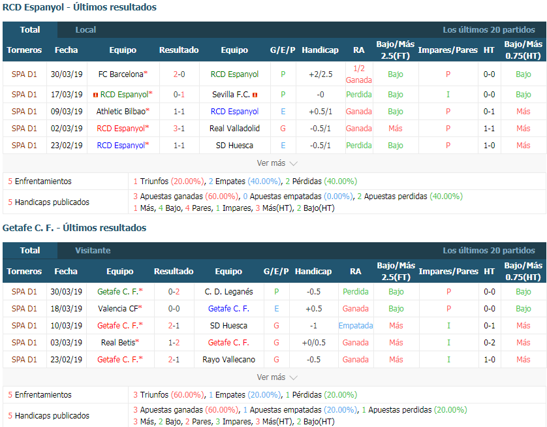547x427 pixels.
Task: Select the Total tab in Getafe C. F. results
Action: [30, 251]
